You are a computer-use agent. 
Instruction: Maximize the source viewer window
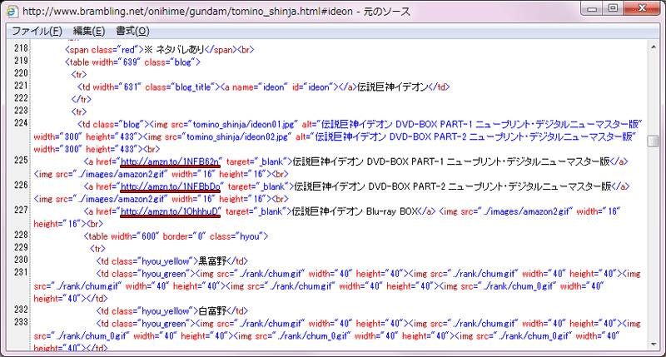613,8
